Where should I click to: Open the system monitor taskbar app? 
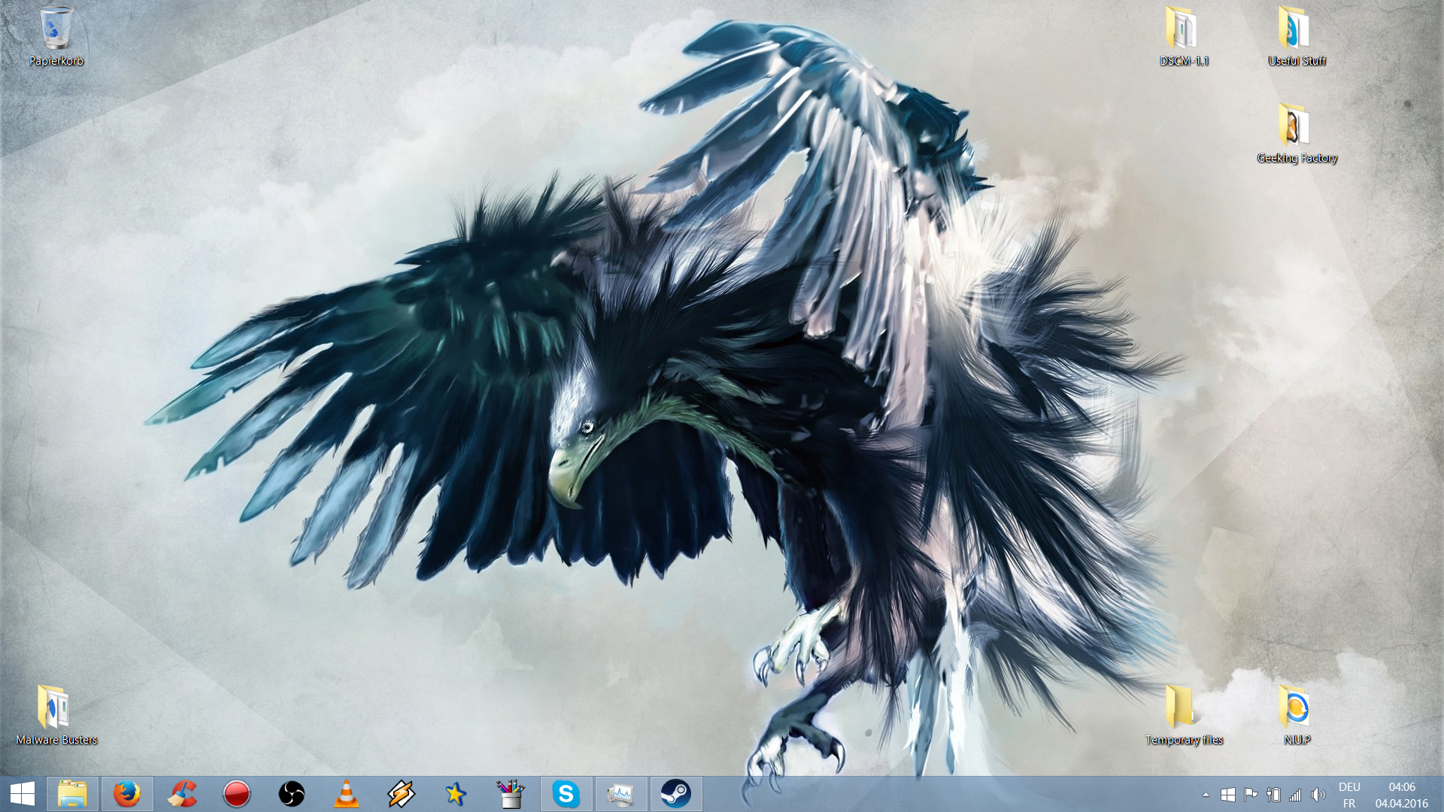(620, 794)
